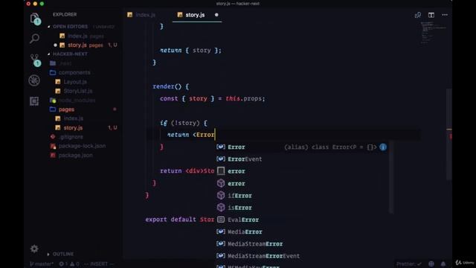The height and width of the screenshot is (268, 476).
Task: Expand the node_modules folder
Action: [77, 100]
